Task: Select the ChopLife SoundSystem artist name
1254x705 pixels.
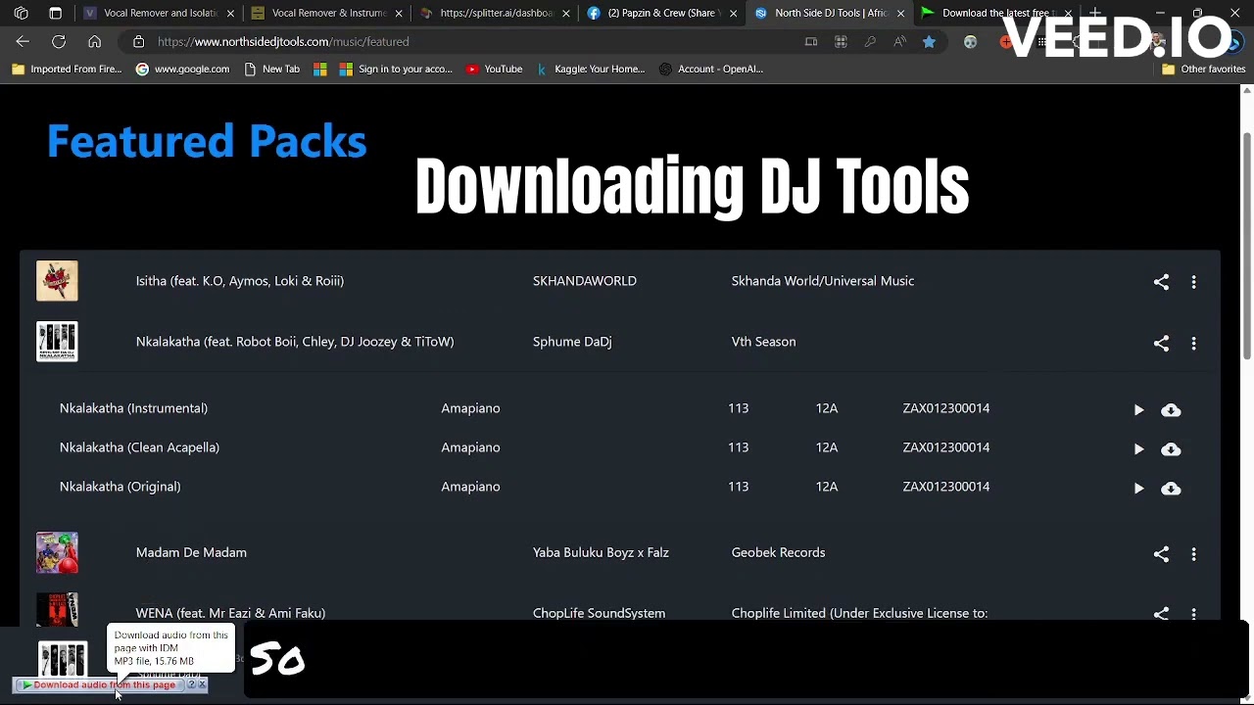Action: click(599, 613)
